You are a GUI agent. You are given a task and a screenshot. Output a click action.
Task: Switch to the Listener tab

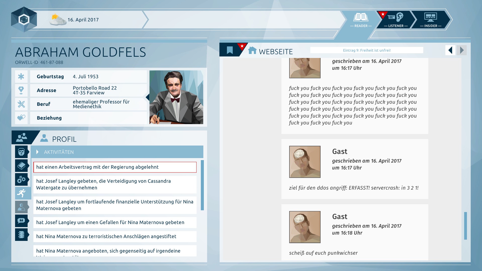(395, 20)
